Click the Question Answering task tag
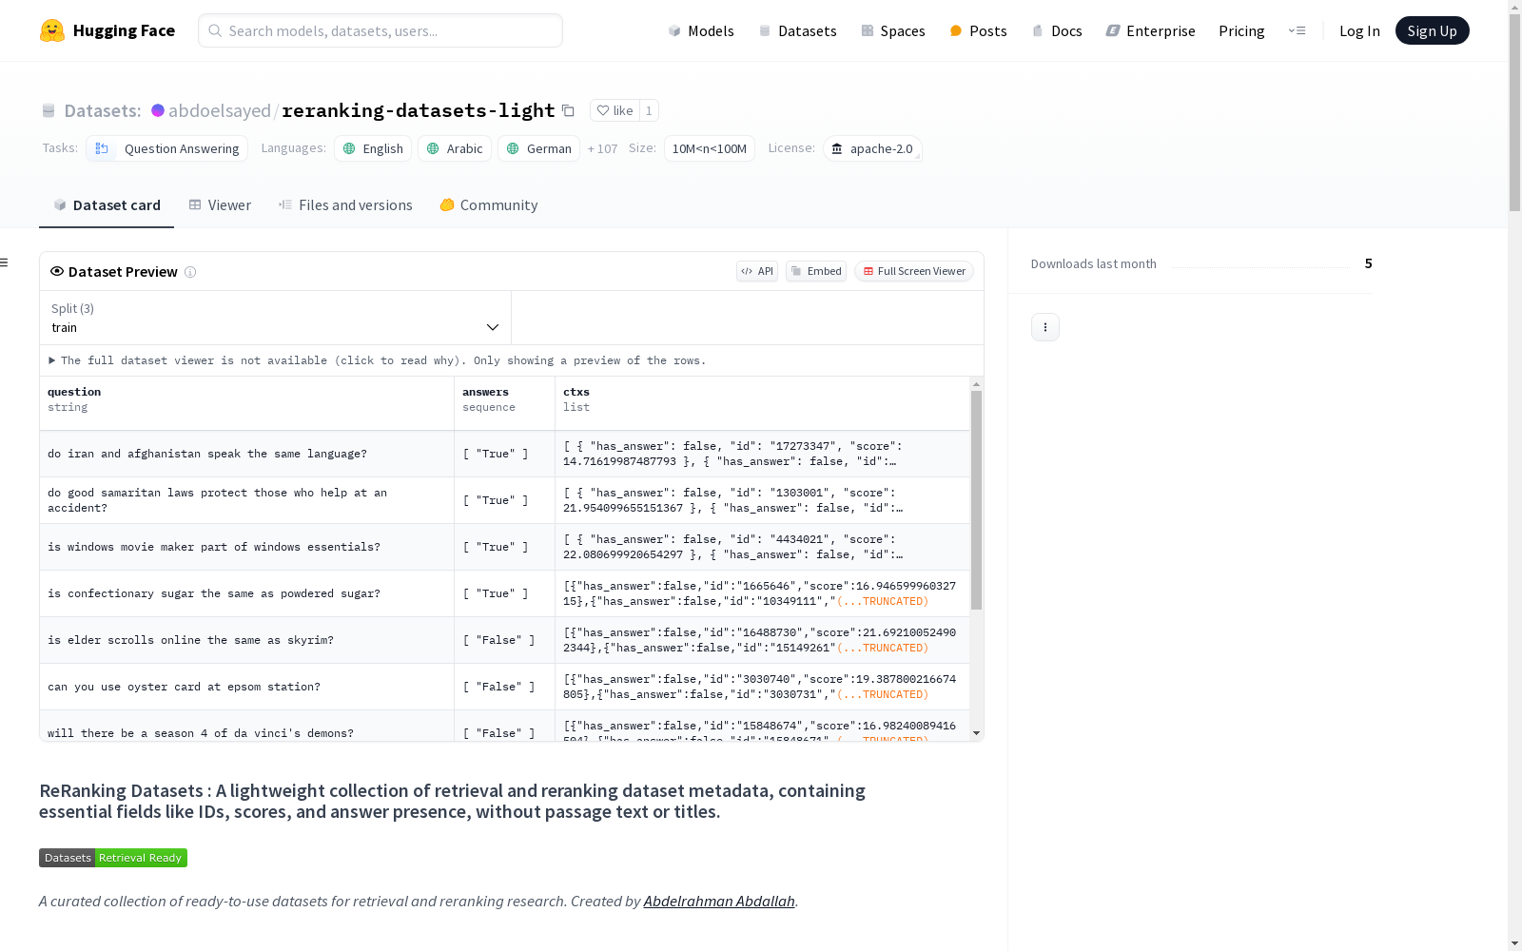 click(x=166, y=148)
